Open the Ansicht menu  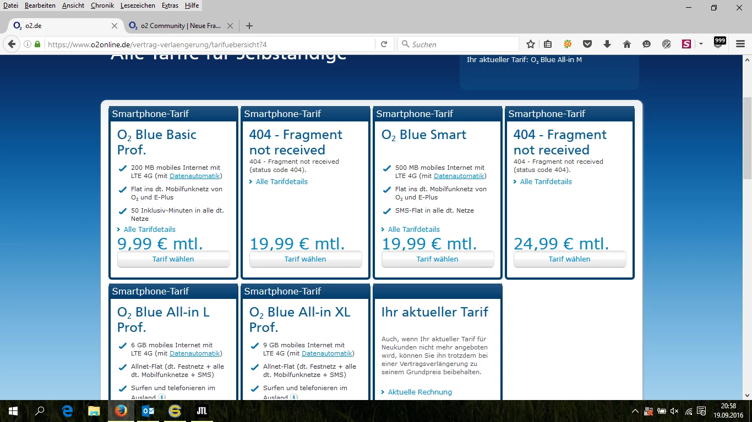(x=73, y=5)
